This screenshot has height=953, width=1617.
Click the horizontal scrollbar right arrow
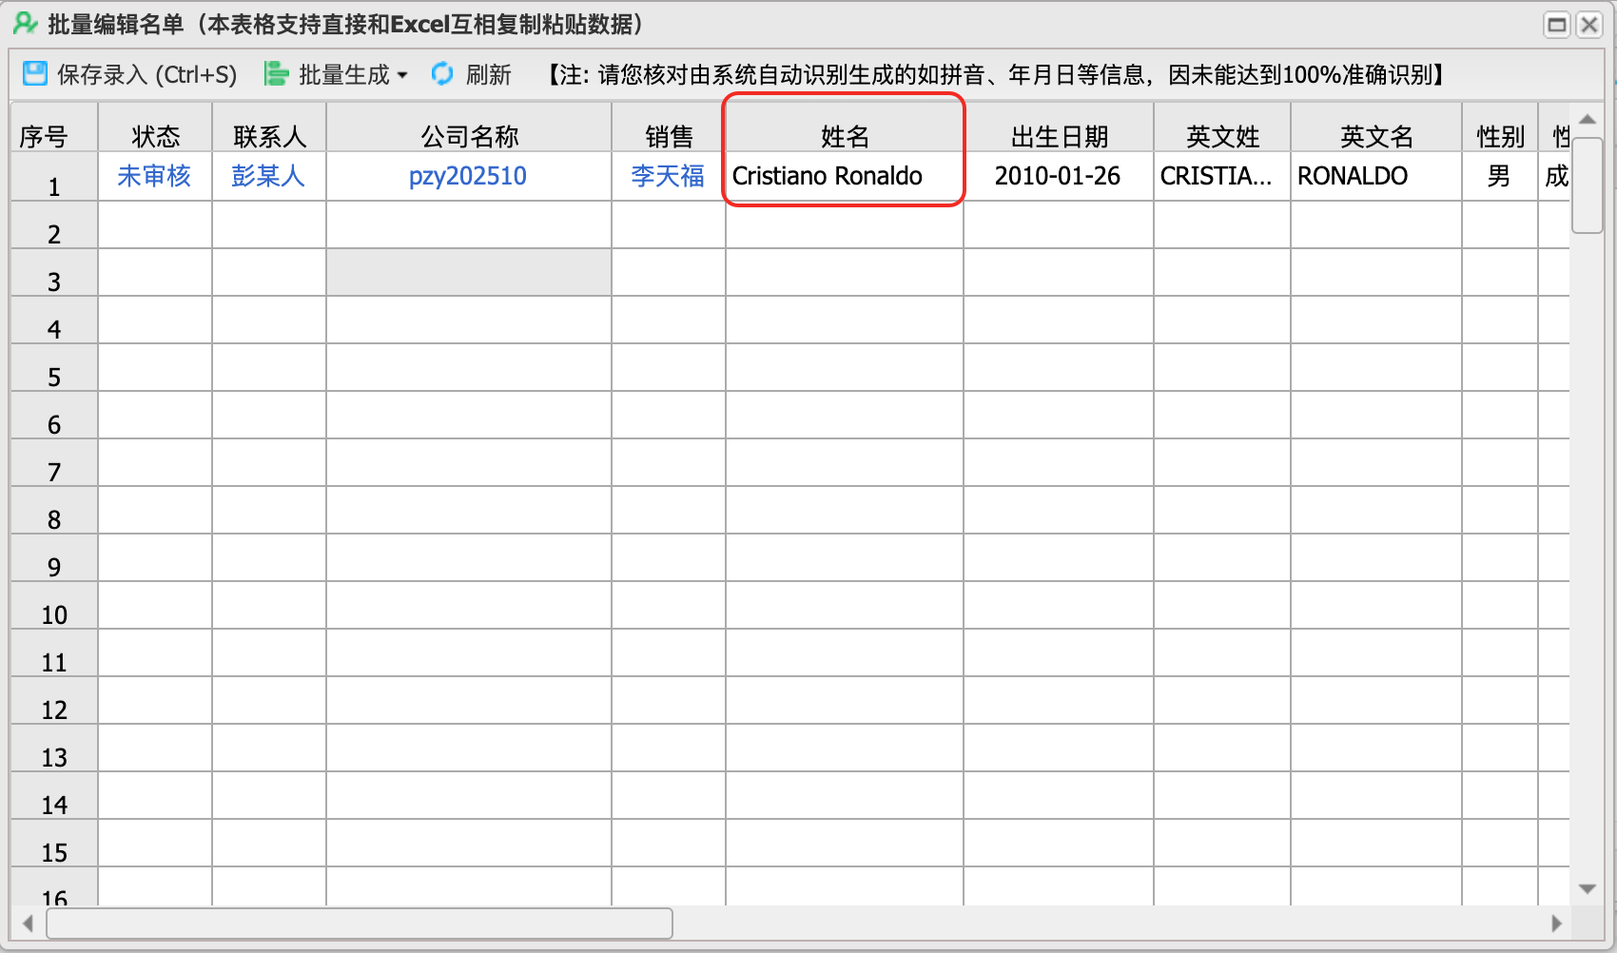(1557, 923)
